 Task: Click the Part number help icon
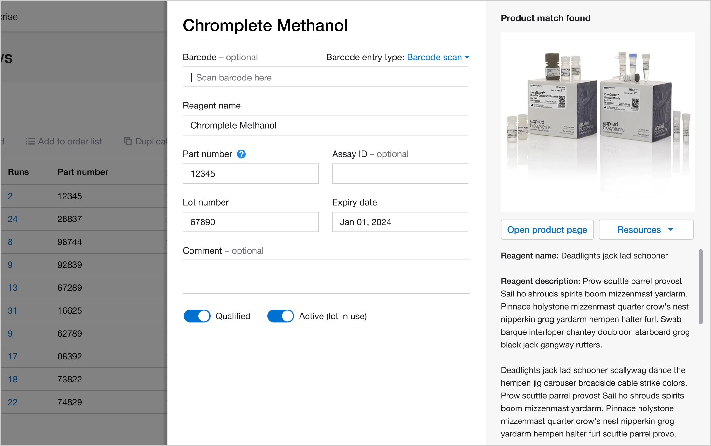click(241, 154)
